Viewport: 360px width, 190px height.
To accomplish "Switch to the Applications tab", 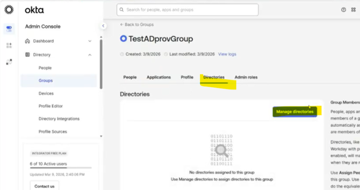I will (x=159, y=77).
